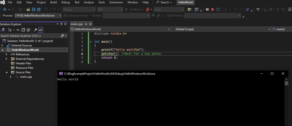292x126 pixels.
Task: Stop debugging with the red square button
Action: click(x=212, y=9)
